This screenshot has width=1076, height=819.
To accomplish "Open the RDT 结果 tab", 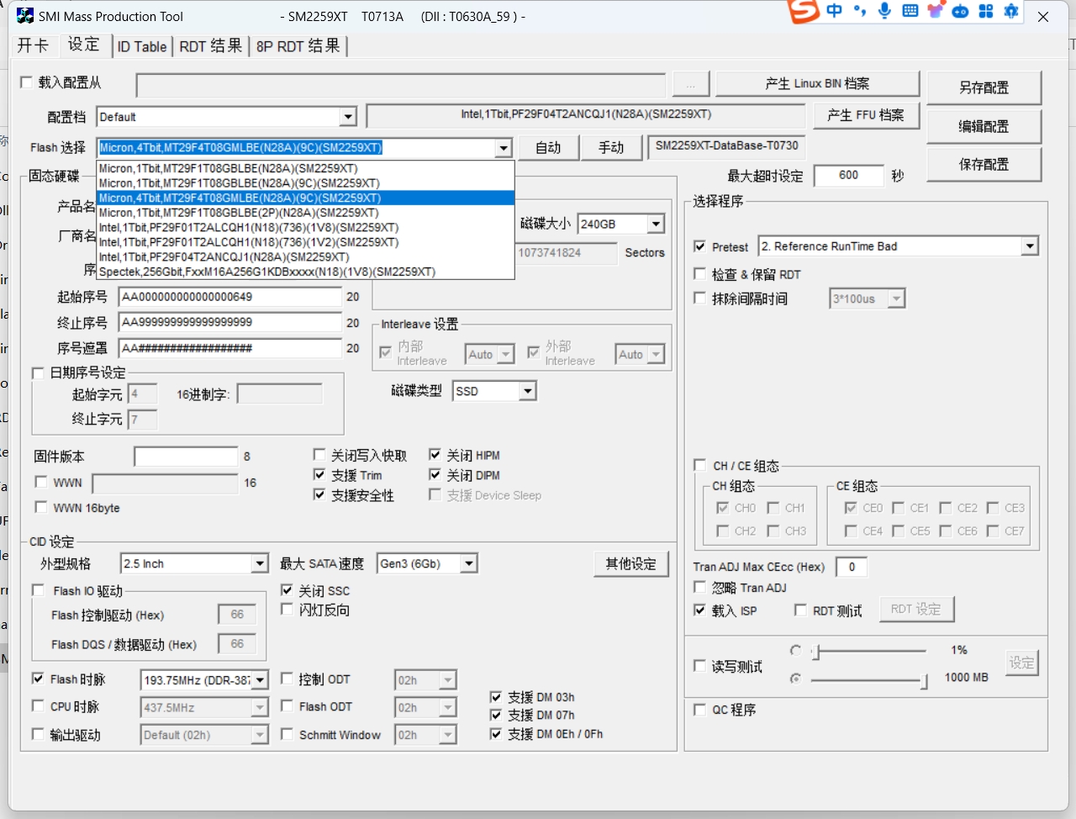I will pyautogui.click(x=211, y=46).
